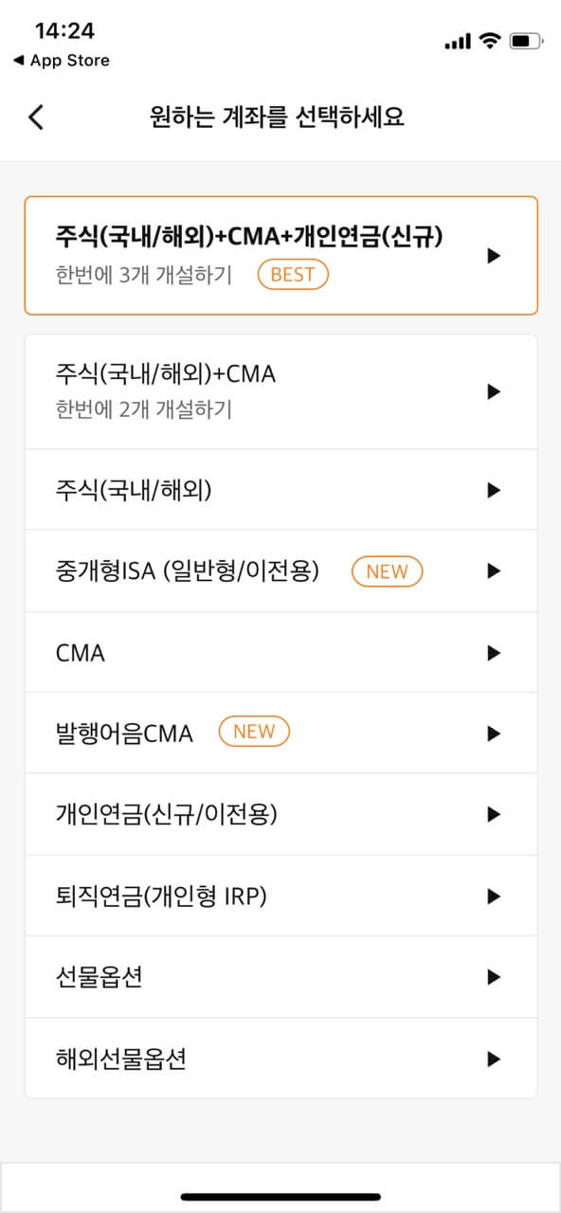Tap the signal strength icon in status bar
The image size is (561, 1213).
click(459, 39)
